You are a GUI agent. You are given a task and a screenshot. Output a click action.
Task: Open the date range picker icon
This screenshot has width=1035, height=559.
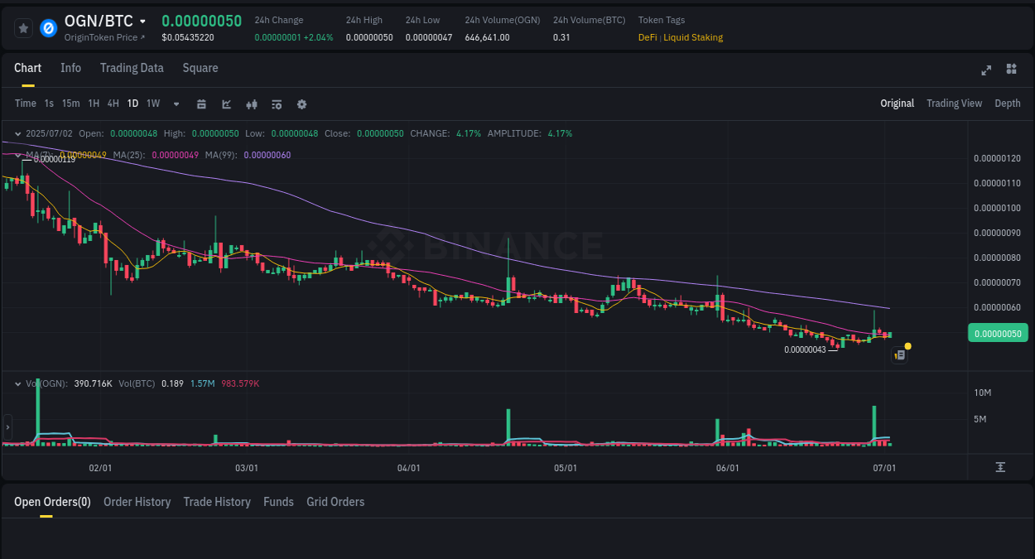click(201, 104)
